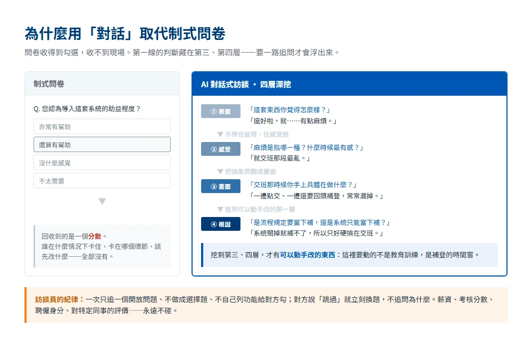Image resolution: width=532 pixels, height=351 pixels.
Task: Open the ③ 畫面 layer badge
Action: coord(221,186)
